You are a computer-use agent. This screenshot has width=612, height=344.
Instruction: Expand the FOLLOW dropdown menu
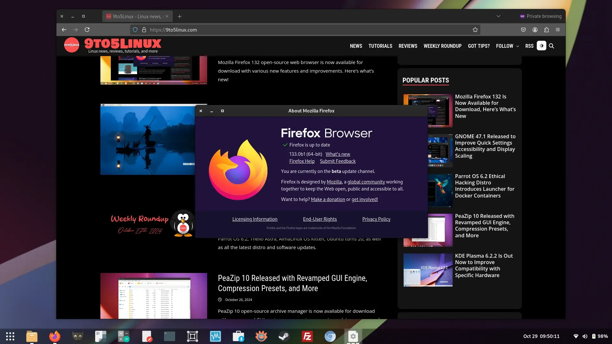tap(507, 46)
